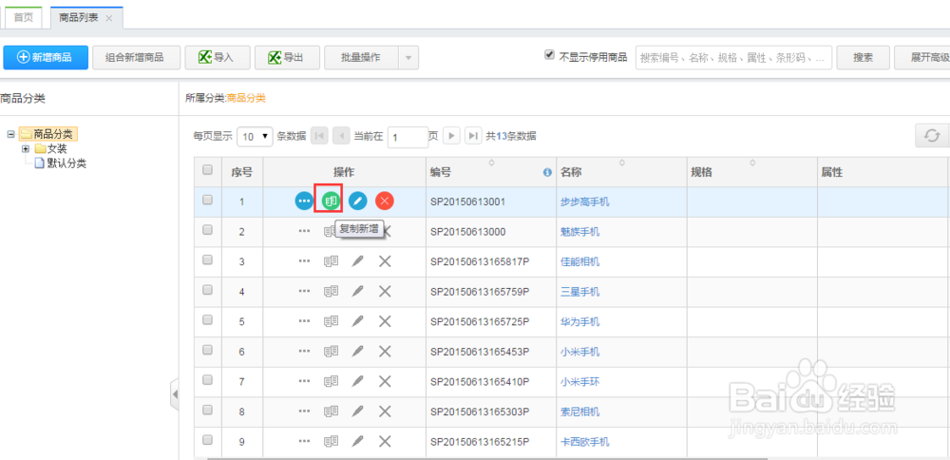950x460 pixels.
Task: Open the 步步高手机 product link
Action: click(x=585, y=201)
